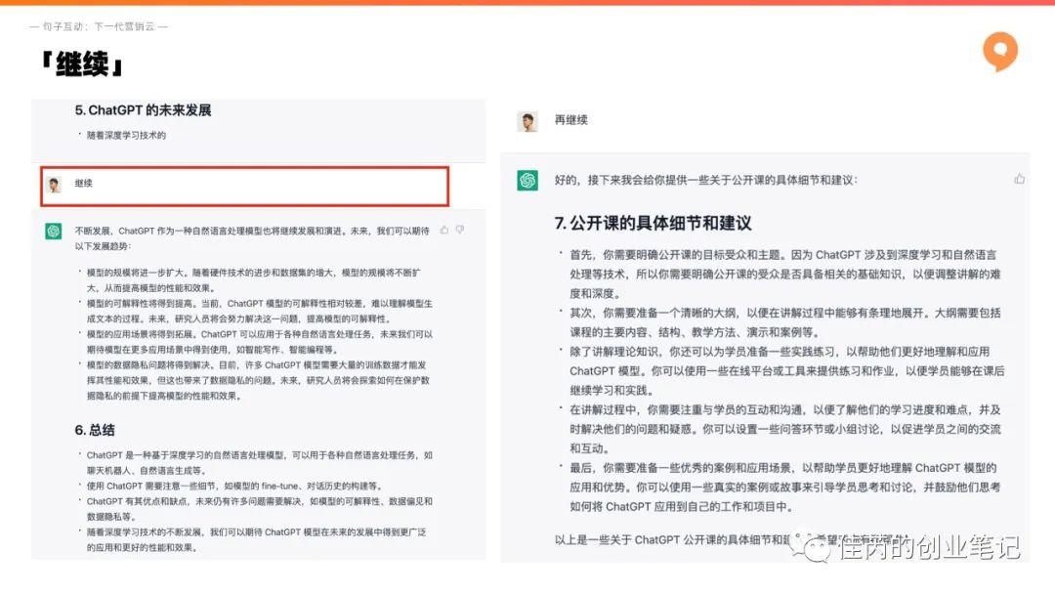1055x594 pixels.
Task: Click the reply paragraph starting "不断发展，ChatGPT 作为"
Action: point(252,238)
